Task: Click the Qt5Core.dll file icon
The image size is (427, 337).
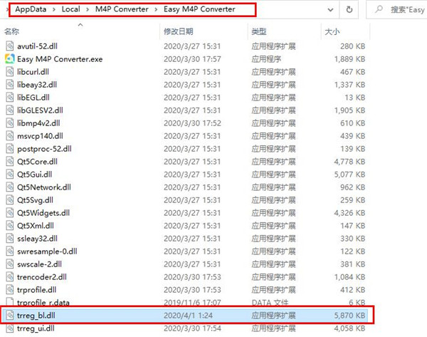Action: click(10, 162)
